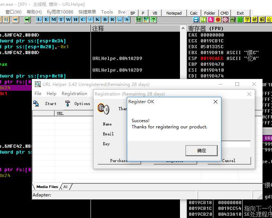Click the Start network icon in URL Helper

36,104
